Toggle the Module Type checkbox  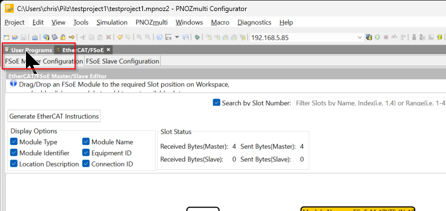[x=14, y=142]
